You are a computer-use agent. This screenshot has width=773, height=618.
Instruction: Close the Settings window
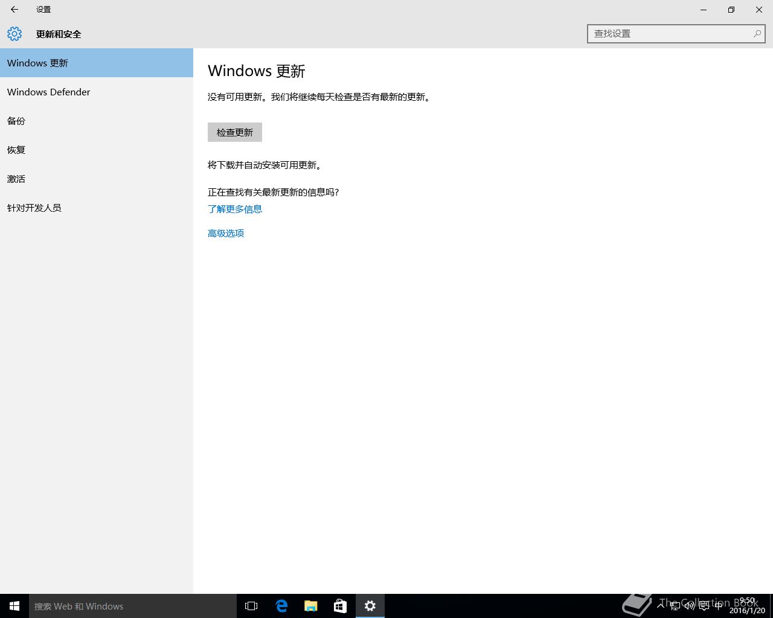[759, 10]
